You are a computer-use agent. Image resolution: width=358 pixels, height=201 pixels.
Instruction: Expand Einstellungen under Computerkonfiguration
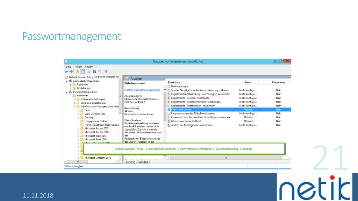pyautogui.click(x=71, y=88)
